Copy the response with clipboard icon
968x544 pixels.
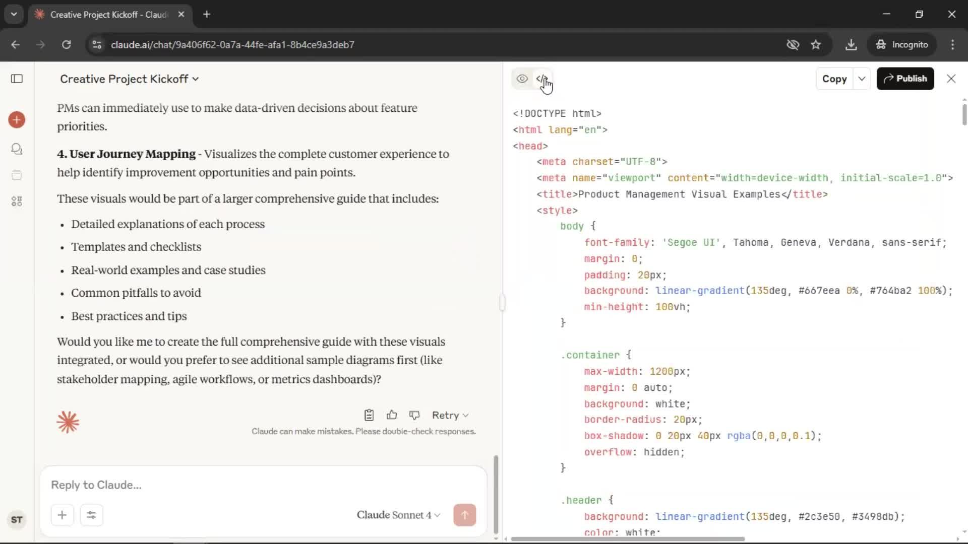pyautogui.click(x=369, y=415)
